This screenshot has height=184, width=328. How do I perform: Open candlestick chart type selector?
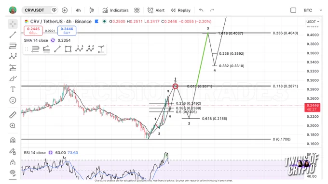tap(92, 10)
